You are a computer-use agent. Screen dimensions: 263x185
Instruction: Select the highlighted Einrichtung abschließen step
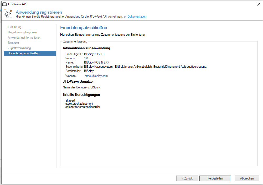[x=24, y=53]
